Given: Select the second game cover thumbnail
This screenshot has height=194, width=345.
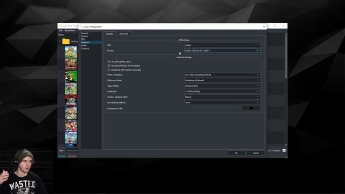Looking at the screenshot, I should [x=71, y=64].
